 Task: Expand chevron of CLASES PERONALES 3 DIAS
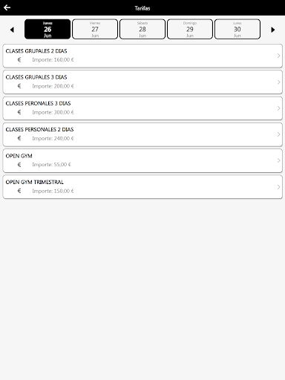(x=278, y=108)
